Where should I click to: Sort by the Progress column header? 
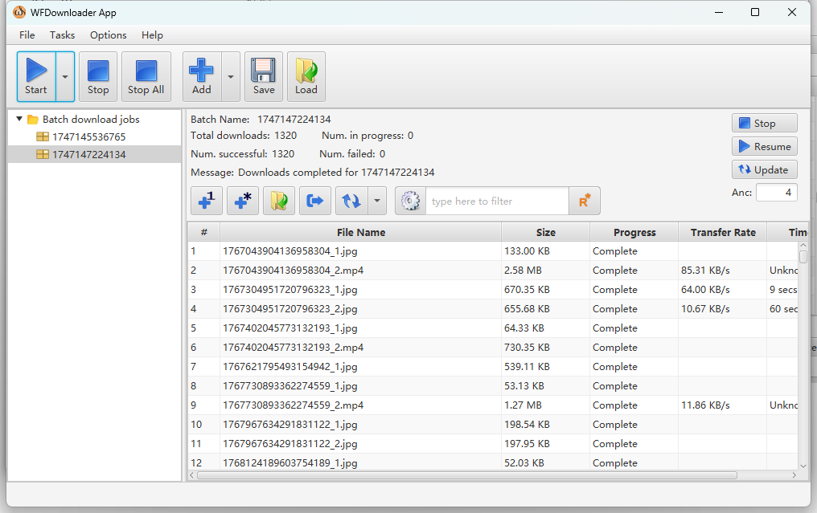click(x=634, y=232)
